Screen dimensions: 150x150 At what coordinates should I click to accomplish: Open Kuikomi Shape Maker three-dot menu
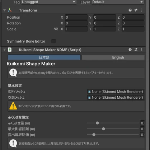tap(142, 50)
